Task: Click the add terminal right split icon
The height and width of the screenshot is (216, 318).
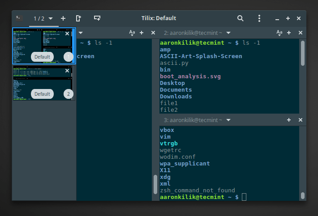Action: (78, 18)
